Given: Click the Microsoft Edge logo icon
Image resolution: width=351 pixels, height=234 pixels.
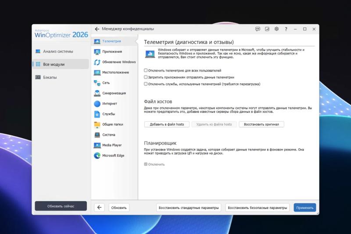Looking at the screenshot, I should [x=97, y=155].
